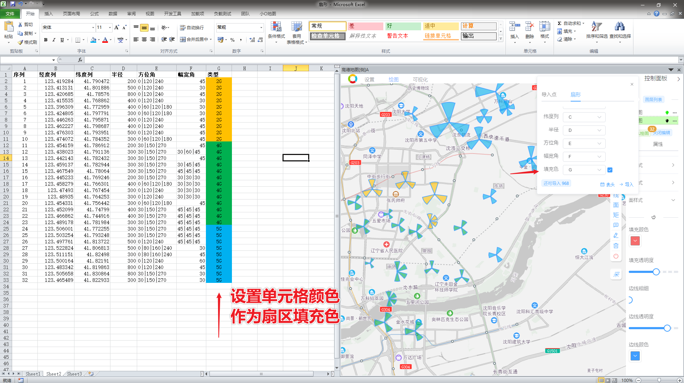The width and height of the screenshot is (684, 383).
Task: Click the 设置 map menu button
Action: [369, 79]
